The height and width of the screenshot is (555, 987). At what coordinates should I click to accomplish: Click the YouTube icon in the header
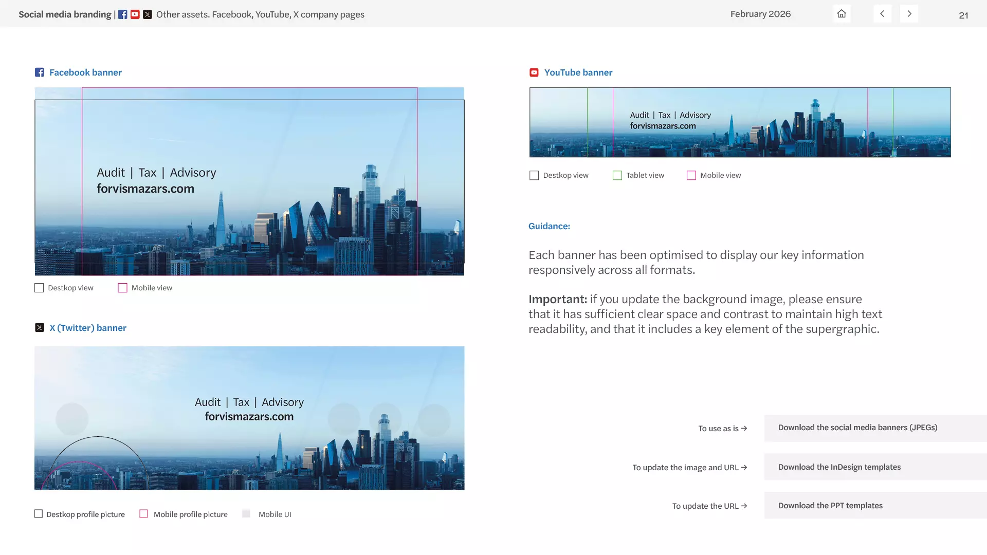[x=135, y=14]
